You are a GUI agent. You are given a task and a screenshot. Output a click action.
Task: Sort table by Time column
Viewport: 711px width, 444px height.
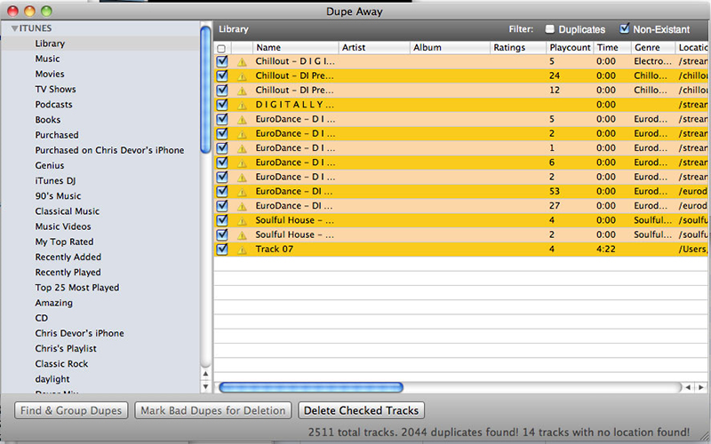point(612,48)
